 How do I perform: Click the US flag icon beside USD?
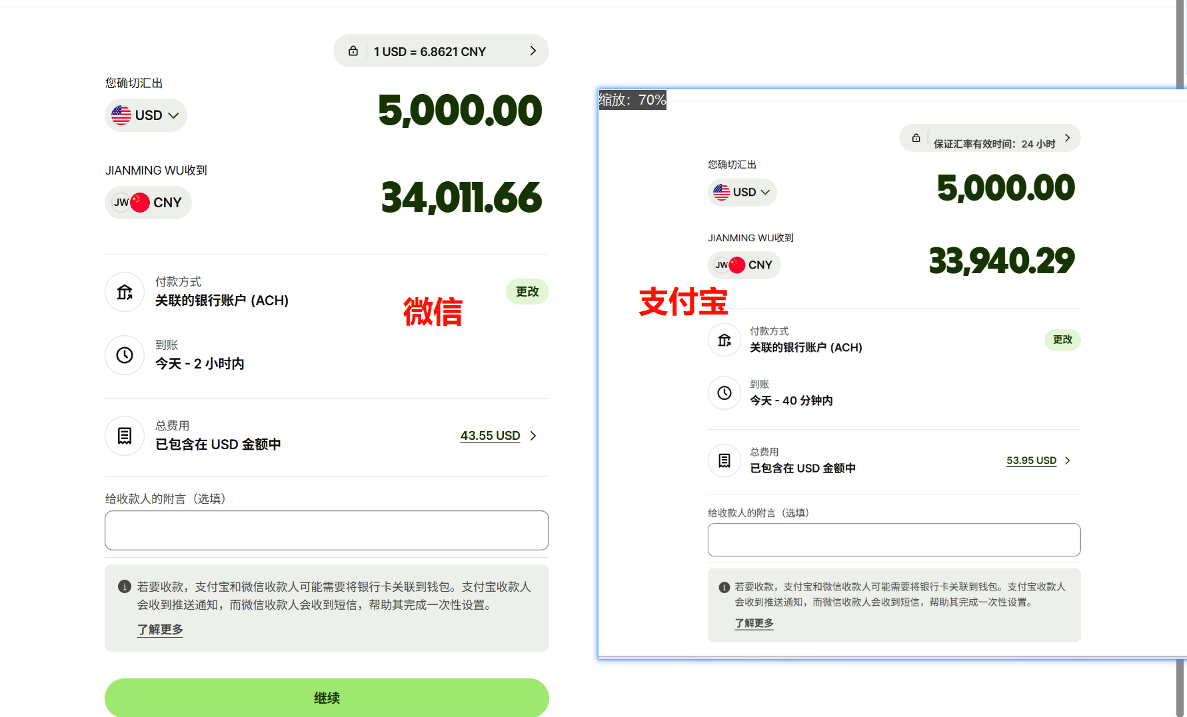coord(121,115)
